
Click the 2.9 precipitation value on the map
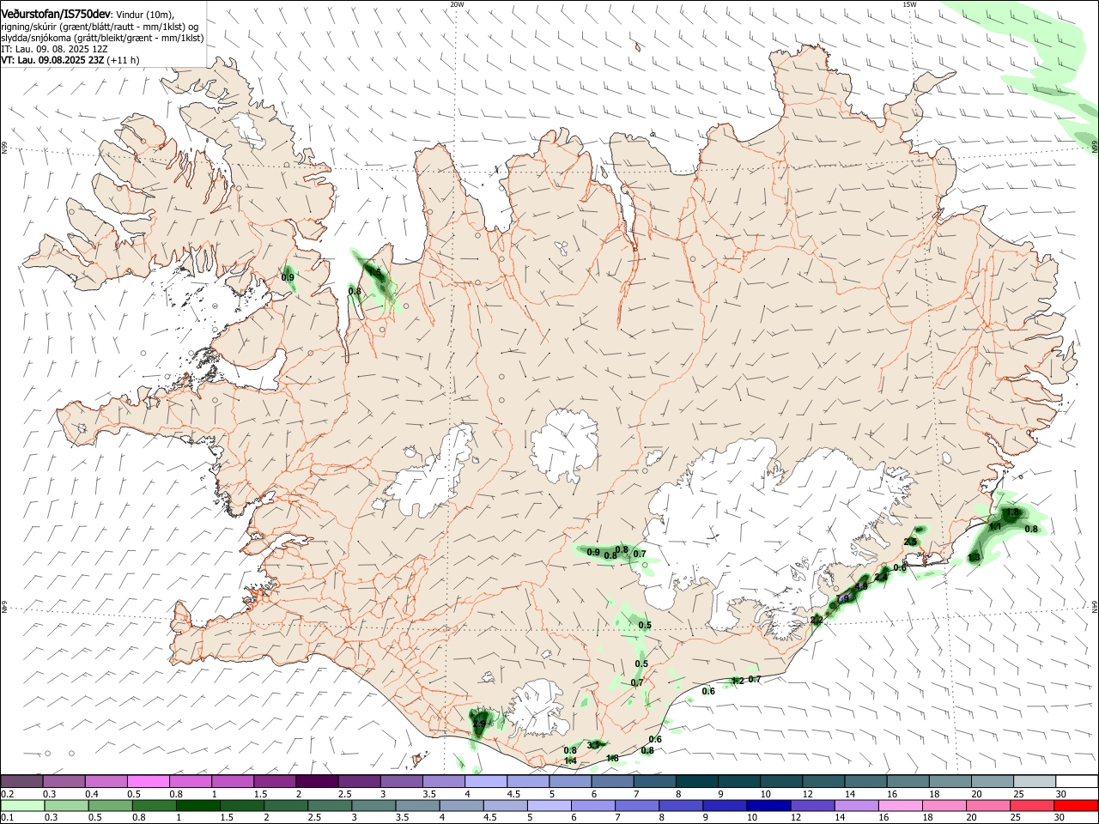(479, 724)
